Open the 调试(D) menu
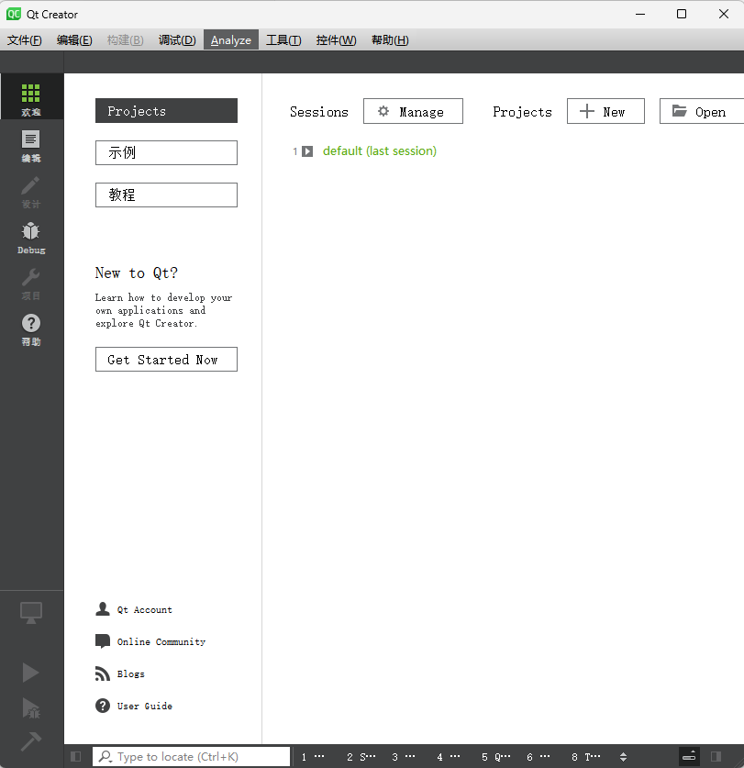744x768 pixels. pyautogui.click(x=177, y=40)
